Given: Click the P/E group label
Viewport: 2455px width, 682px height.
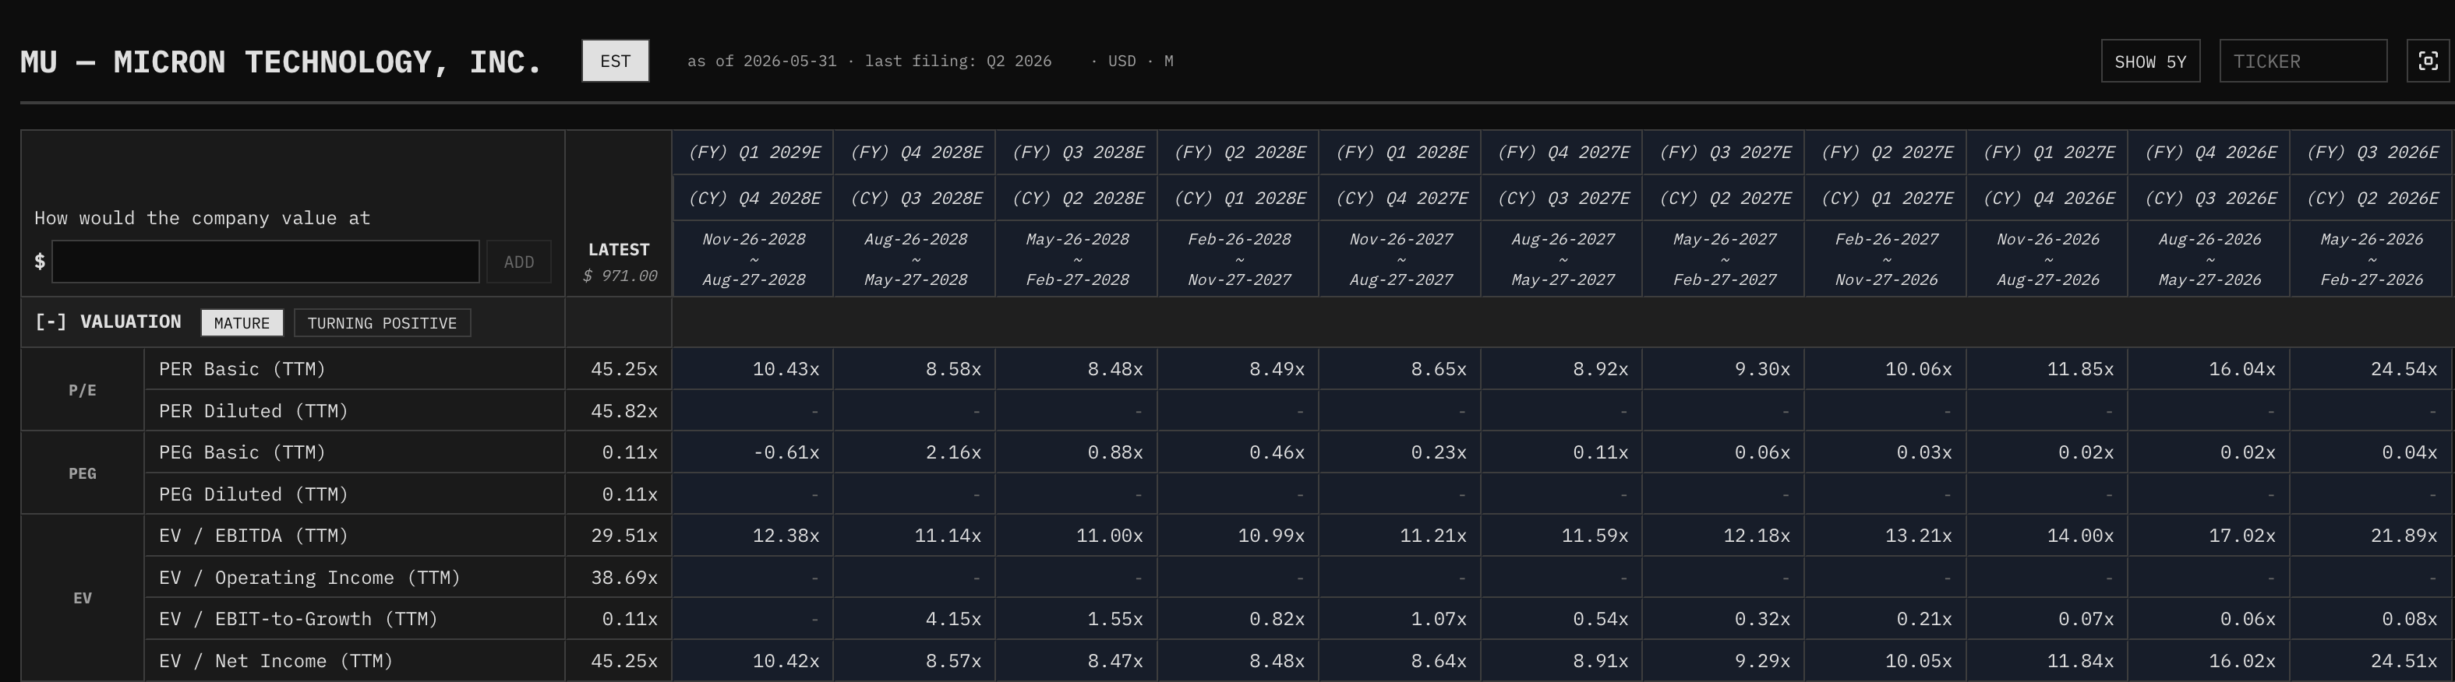Looking at the screenshot, I should (x=83, y=389).
